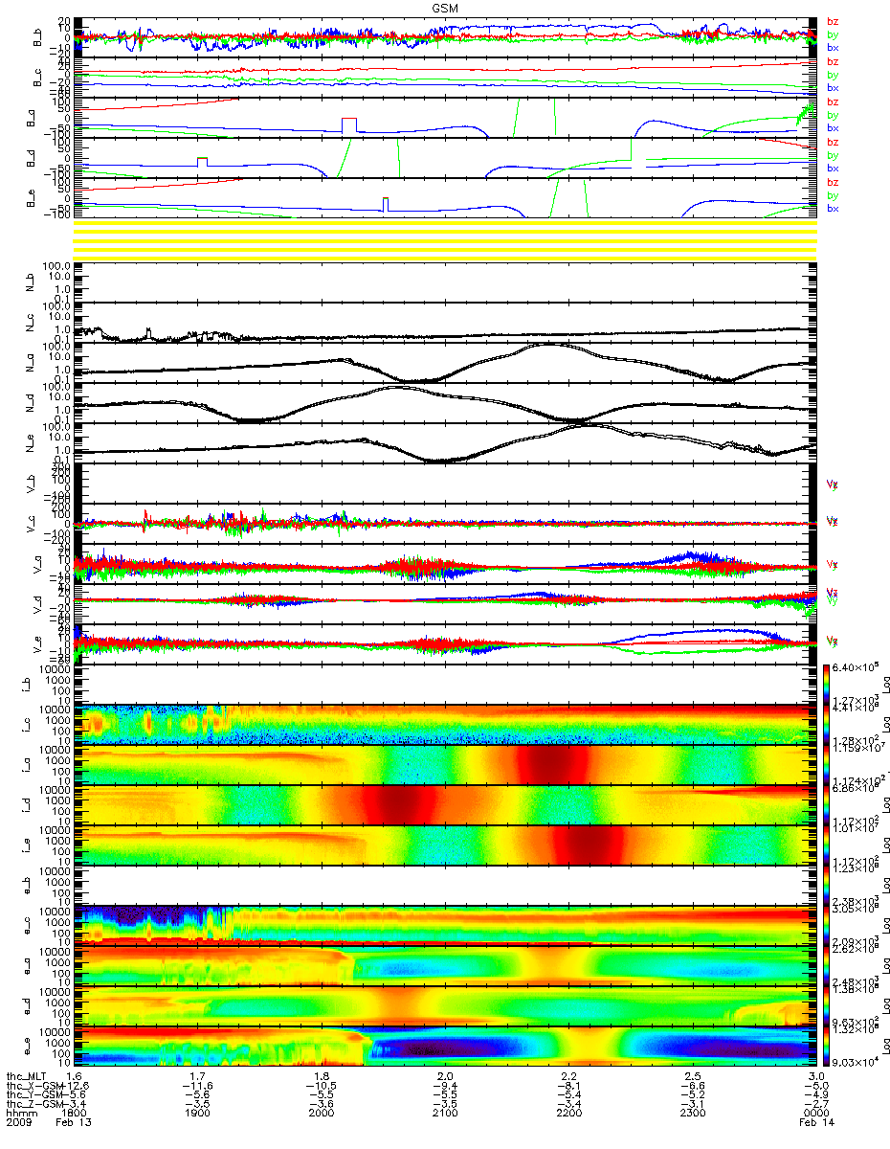Click the 9.03×10^4 color scale value
Screen dimensions: 890x1149
(x=856, y=1060)
